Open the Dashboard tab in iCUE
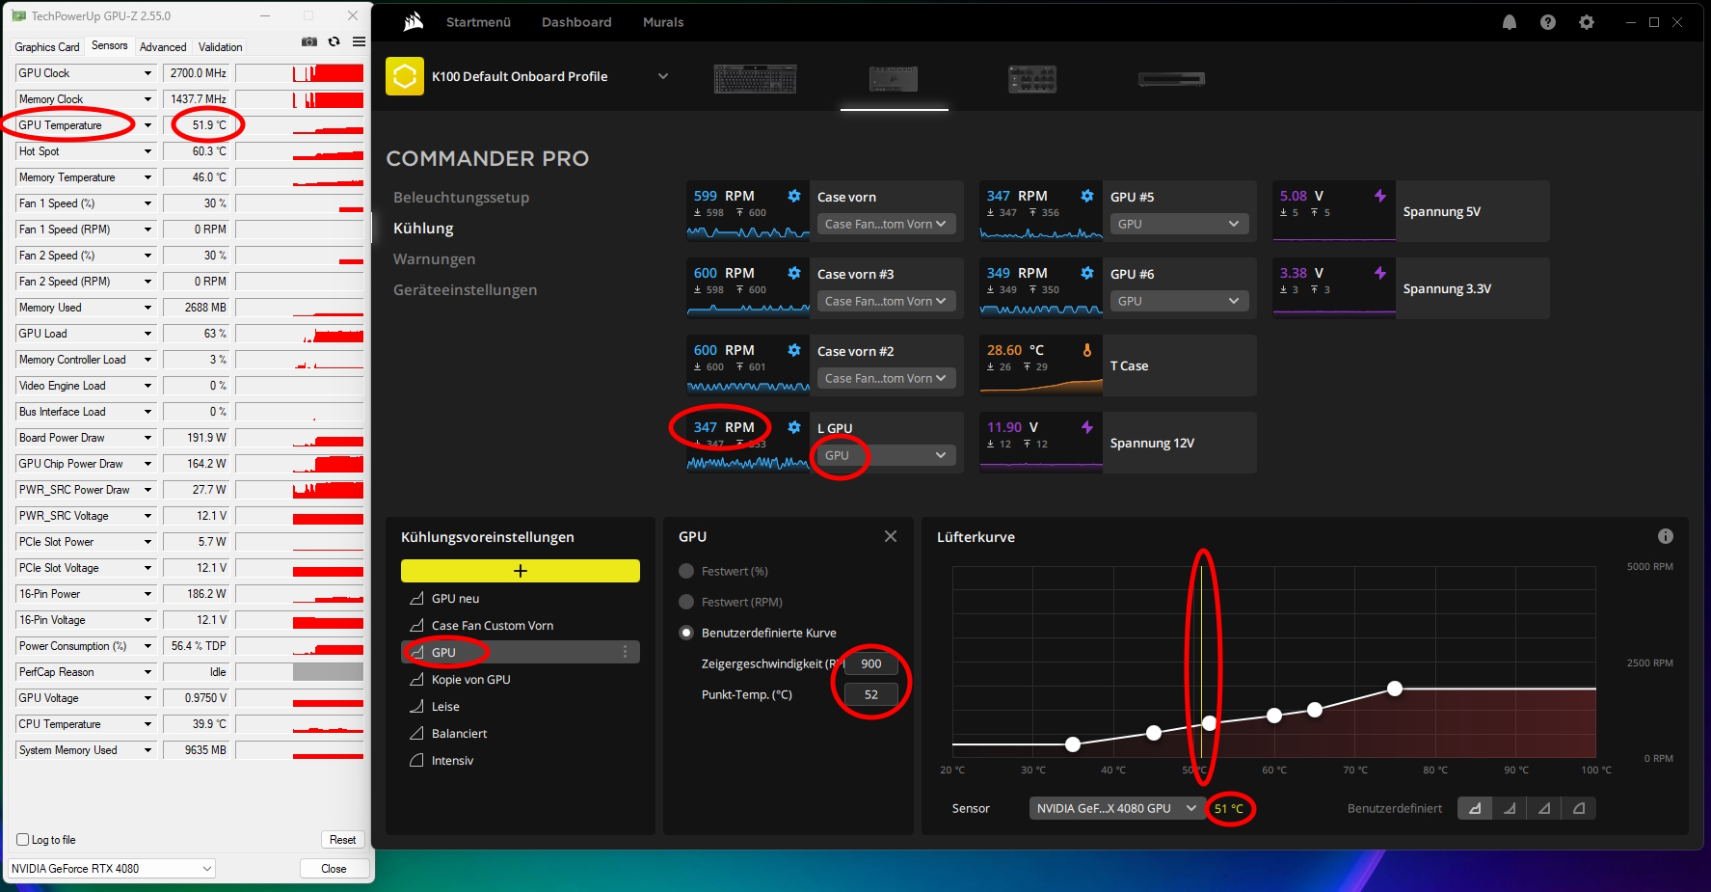The height and width of the screenshot is (892, 1711). [x=576, y=22]
